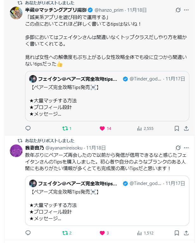Bookmark 我妻由乃's post
Viewport: 196px width, 243px height.
coord(177,233)
